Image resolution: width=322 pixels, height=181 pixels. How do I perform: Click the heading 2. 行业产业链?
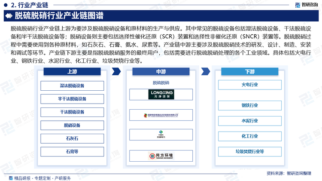[x=29, y=5]
